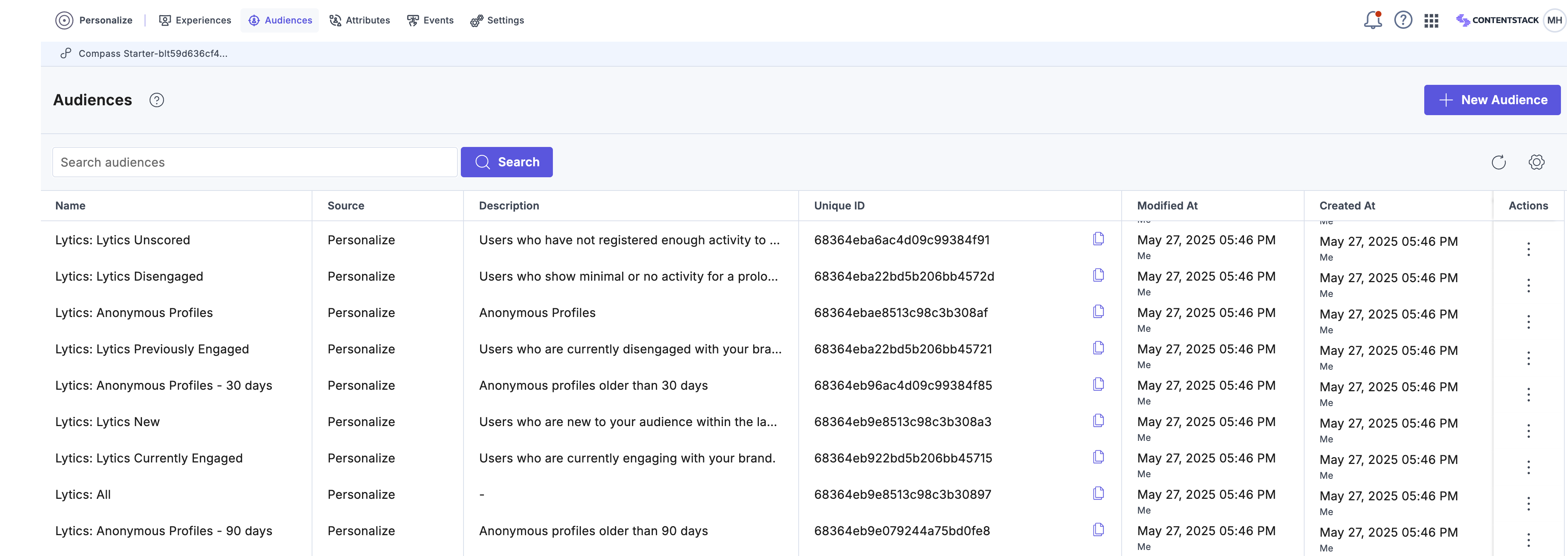The image size is (1567, 556).
Task: Open the Events tab
Action: (x=430, y=20)
